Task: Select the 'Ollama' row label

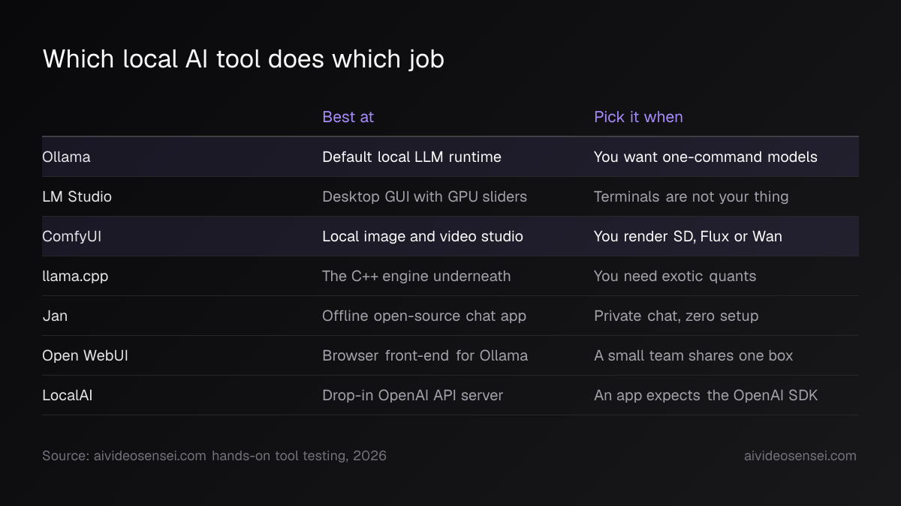Action: click(66, 157)
